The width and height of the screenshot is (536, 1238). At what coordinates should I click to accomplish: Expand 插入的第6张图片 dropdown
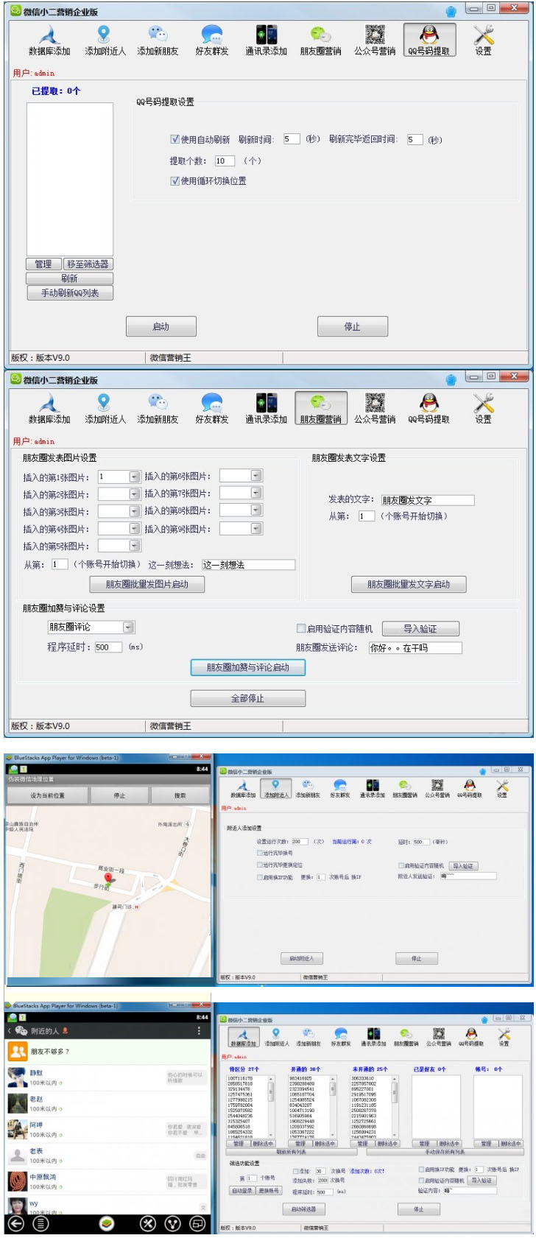click(255, 475)
